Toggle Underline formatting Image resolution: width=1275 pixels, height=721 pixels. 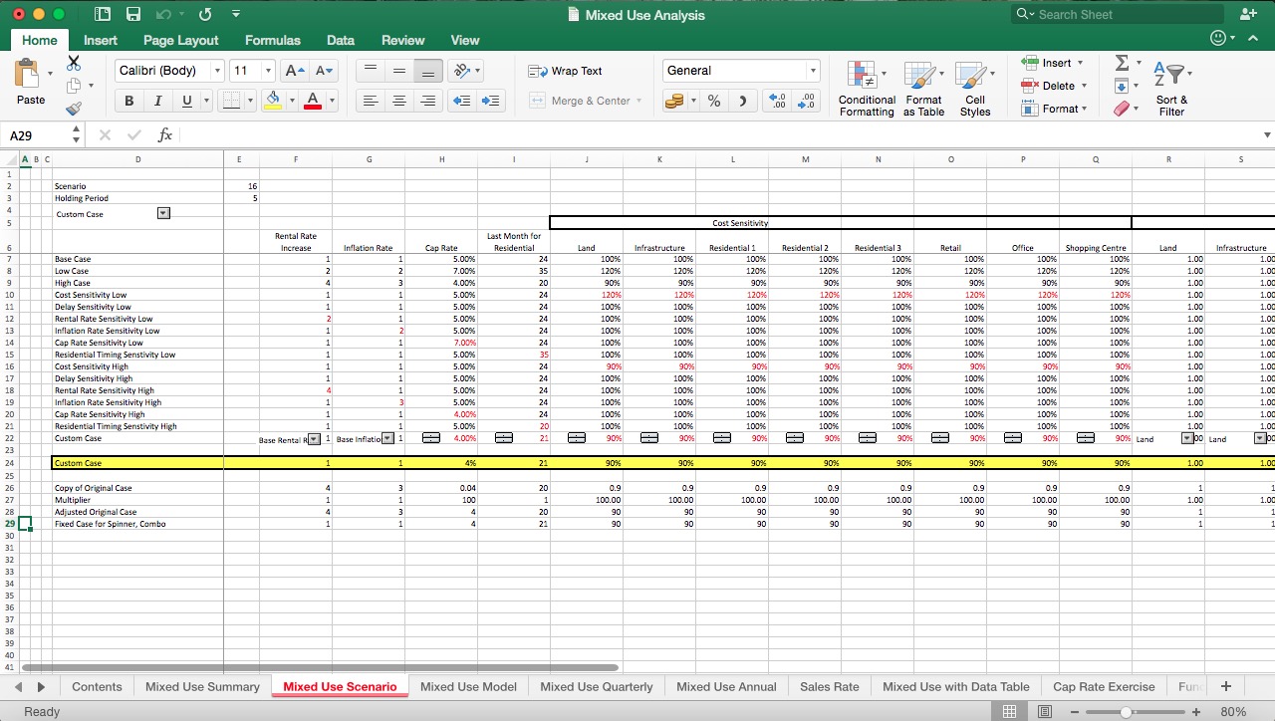186,101
